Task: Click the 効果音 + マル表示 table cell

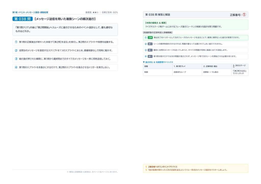Action: coord(217,72)
